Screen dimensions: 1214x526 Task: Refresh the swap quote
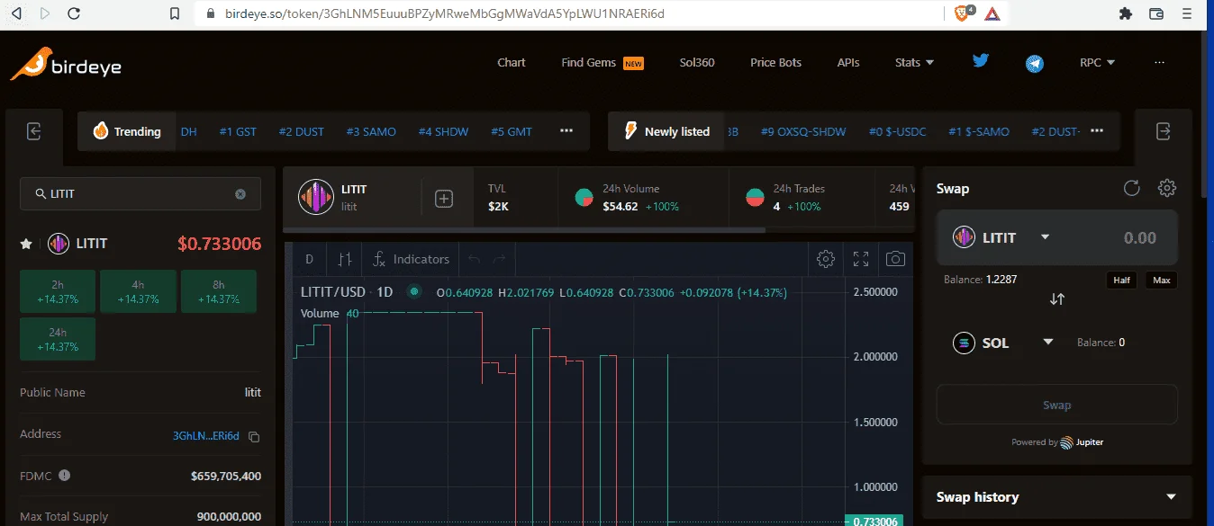1132,188
